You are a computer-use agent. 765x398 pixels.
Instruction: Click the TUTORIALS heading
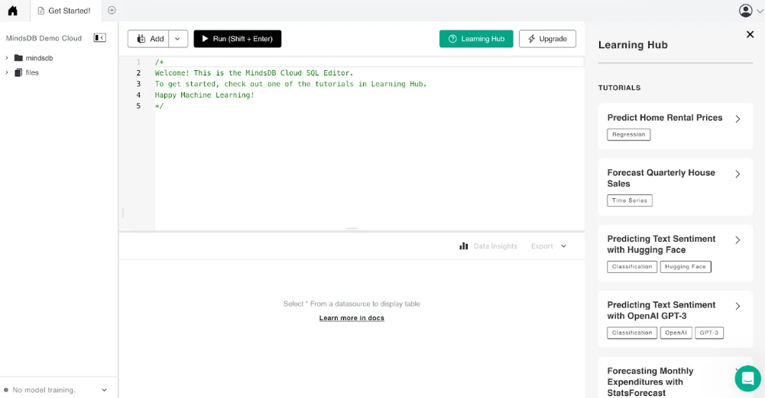coord(619,88)
